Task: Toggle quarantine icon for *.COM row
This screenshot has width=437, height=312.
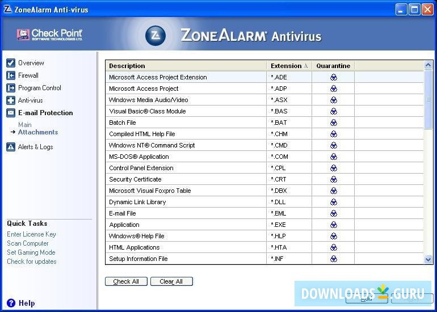Action: click(334, 157)
